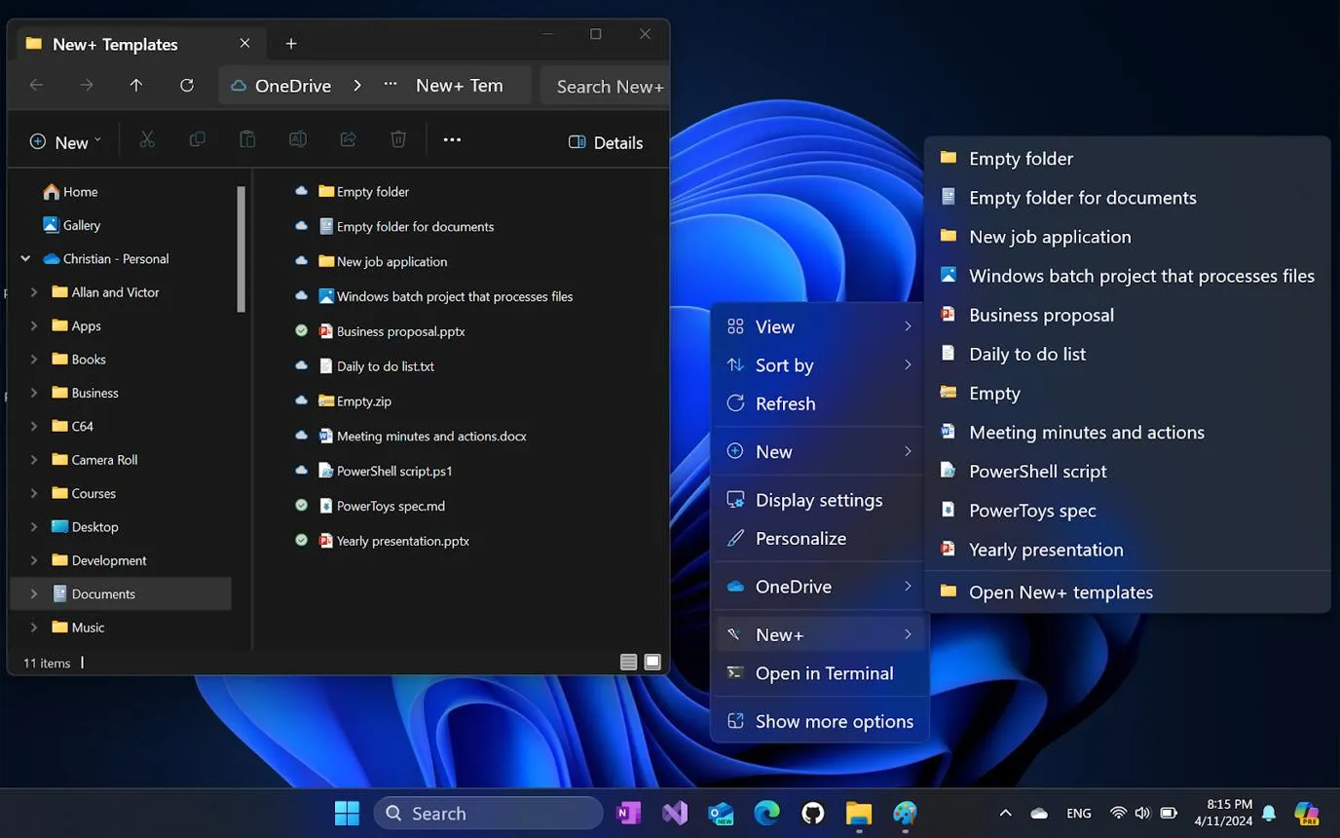The width and height of the screenshot is (1340, 838).
Task: Expand the Business folder arrow in sidebar
Action: [x=34, y=393]
